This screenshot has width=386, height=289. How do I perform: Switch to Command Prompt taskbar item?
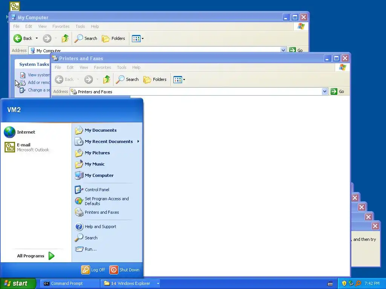tap(70, 283)
